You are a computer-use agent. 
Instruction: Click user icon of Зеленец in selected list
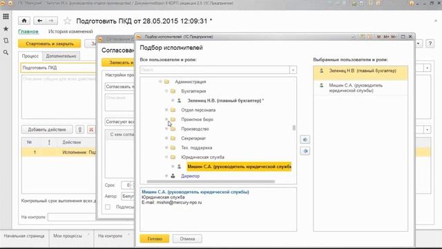322,71
